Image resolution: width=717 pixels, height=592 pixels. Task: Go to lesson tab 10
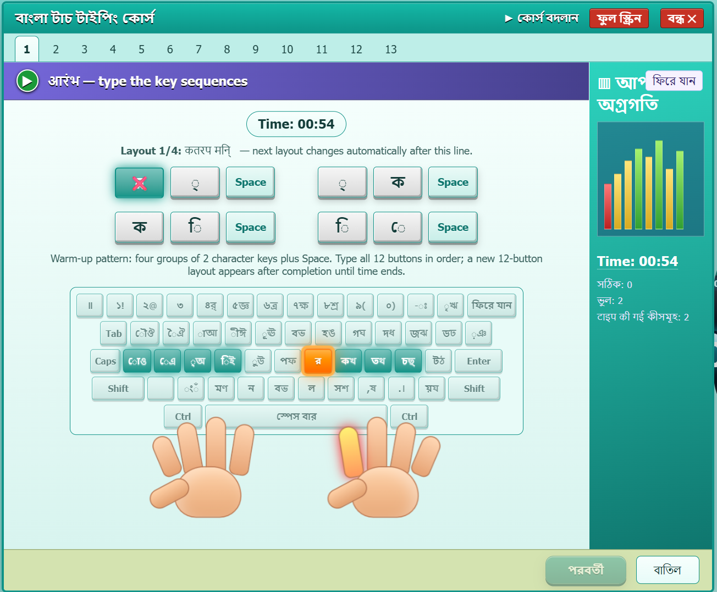(x=287, y=49)
